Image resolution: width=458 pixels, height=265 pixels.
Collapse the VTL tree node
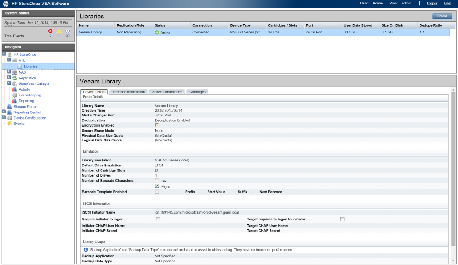point(9,59)
